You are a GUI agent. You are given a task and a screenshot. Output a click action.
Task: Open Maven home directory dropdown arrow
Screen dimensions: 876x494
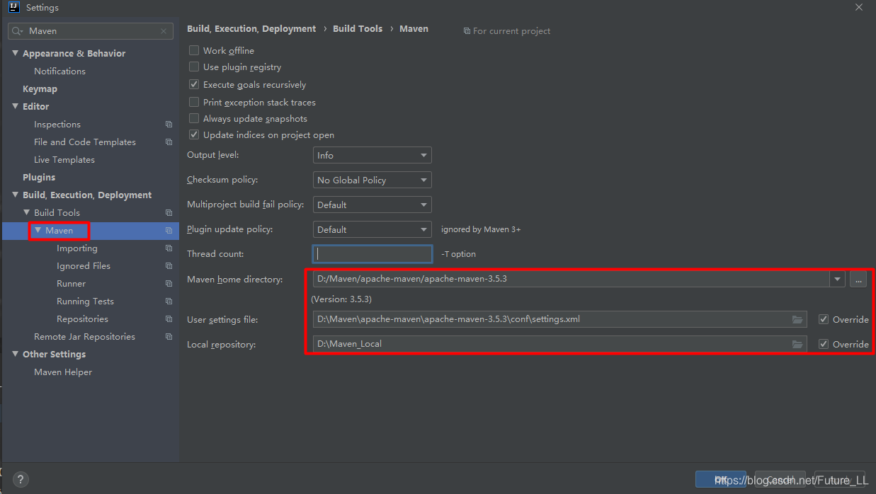(x=838, y=279)
